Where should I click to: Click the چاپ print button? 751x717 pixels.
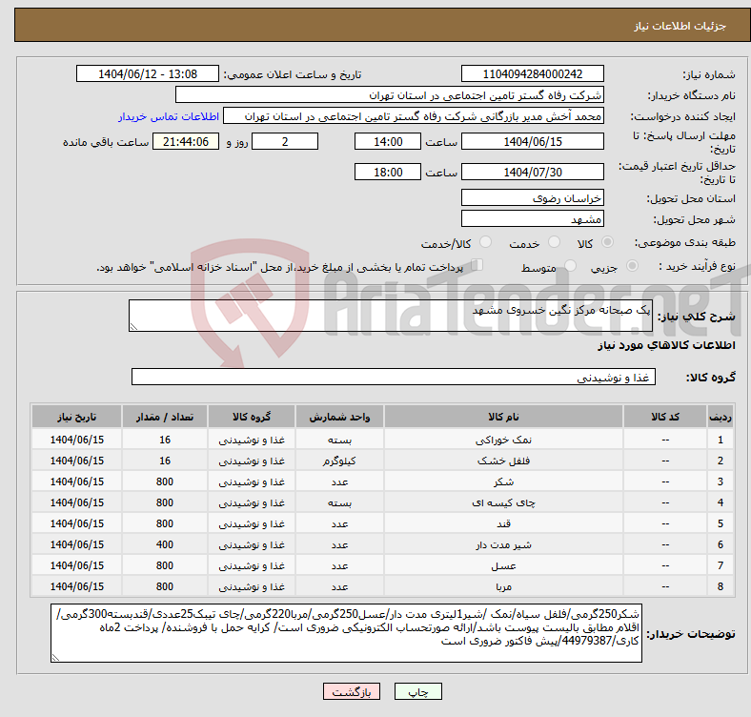[418, 691]
